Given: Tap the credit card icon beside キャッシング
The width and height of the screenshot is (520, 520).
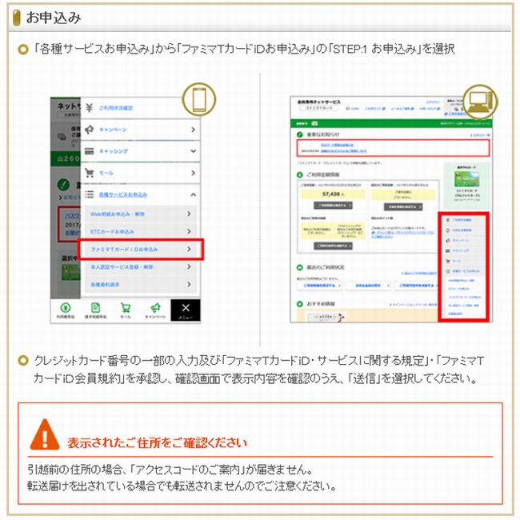Looking at the screenshot, I should tap(90, 151).
